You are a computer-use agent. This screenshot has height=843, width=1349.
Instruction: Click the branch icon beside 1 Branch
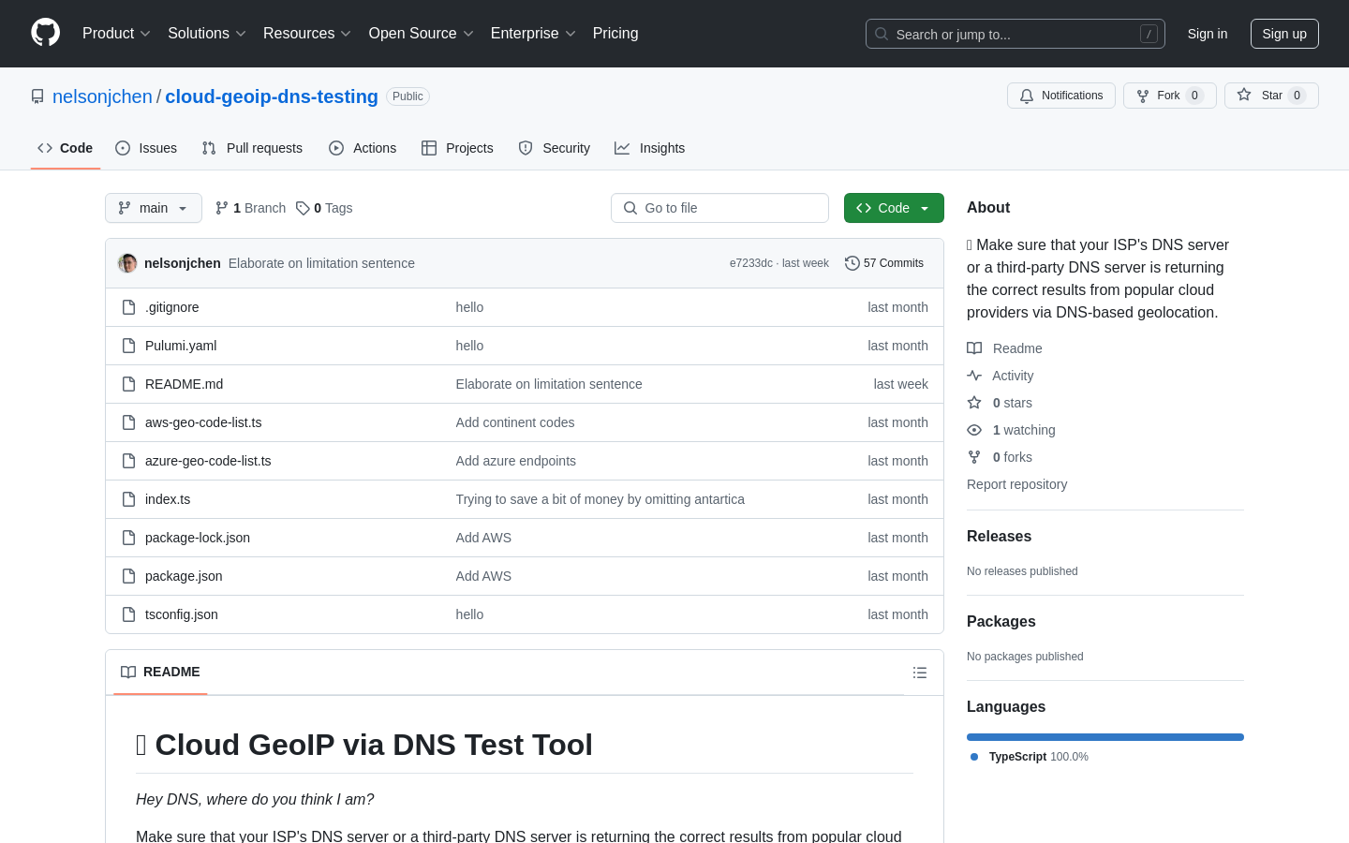tap(222, 208)
